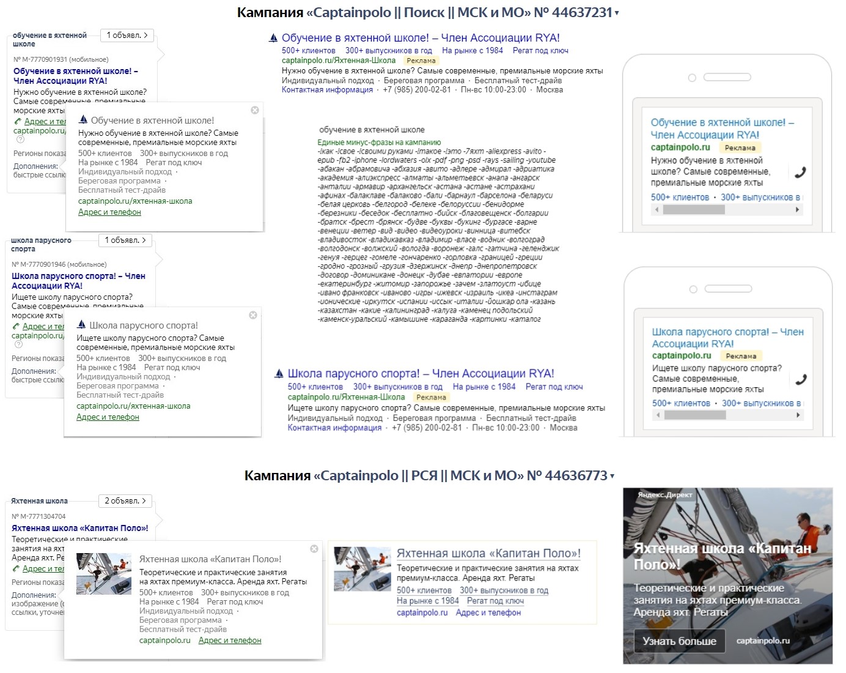The height and width of the screenshot is (673, 846).
Task: Tap mobile preview headline «Обучение в яхтенной школе!»
Action: click(723, 128)
